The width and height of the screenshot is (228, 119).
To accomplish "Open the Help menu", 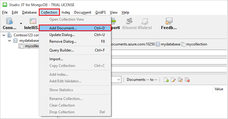I will coord(125,12).
